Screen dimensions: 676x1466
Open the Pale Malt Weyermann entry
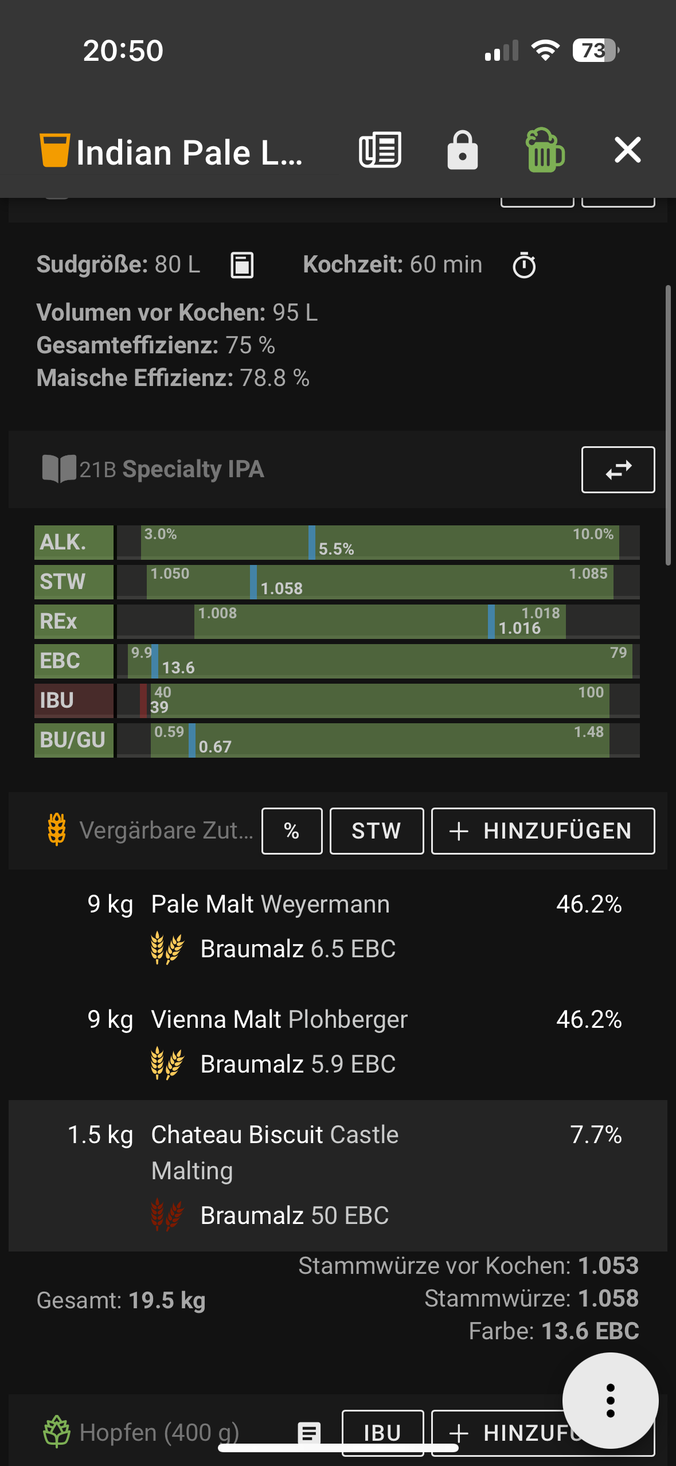[x=270, y=904]
